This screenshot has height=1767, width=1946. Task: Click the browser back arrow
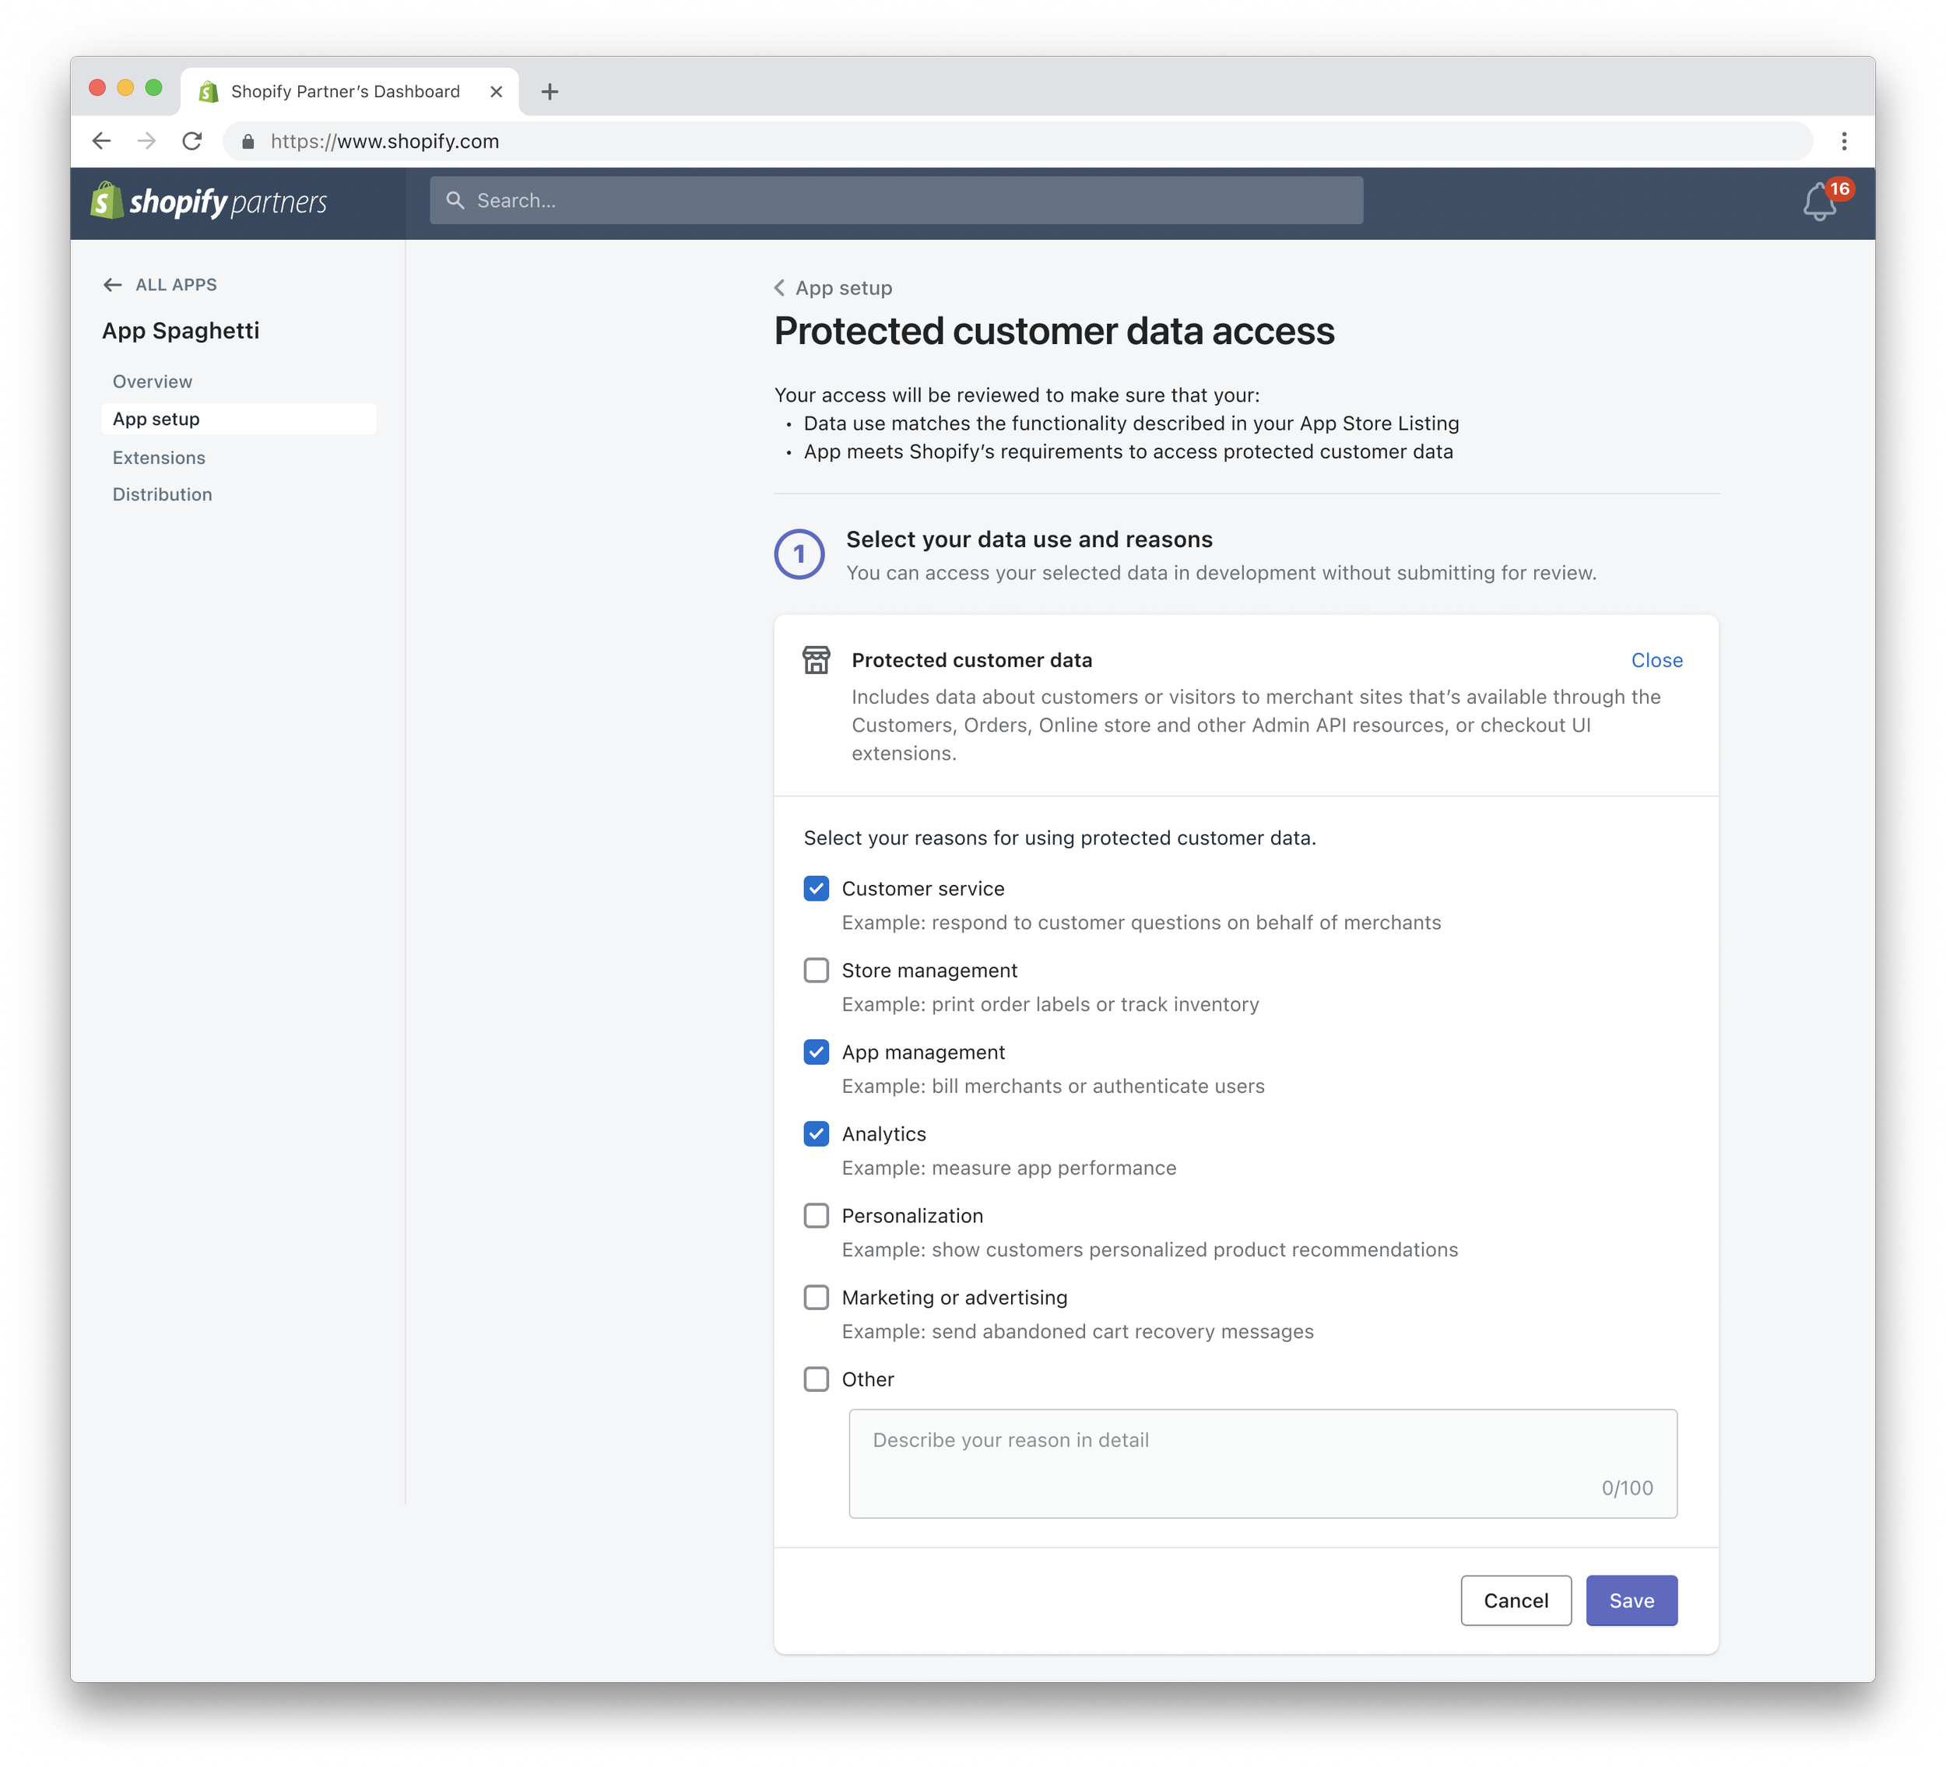click(101, 141)
